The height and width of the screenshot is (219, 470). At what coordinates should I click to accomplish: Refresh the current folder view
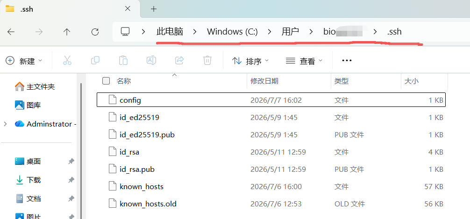pyautogui.click(x=95, y=32)
